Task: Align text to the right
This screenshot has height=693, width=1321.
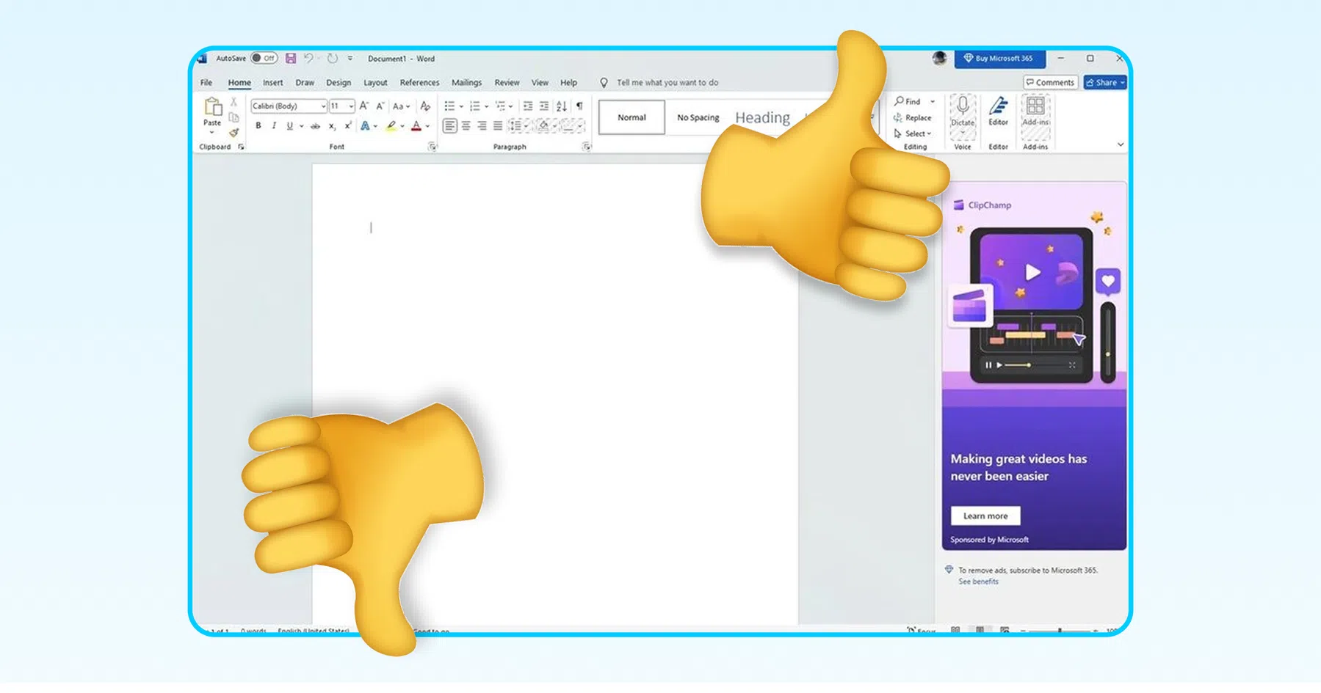Action: pos(482,126)
